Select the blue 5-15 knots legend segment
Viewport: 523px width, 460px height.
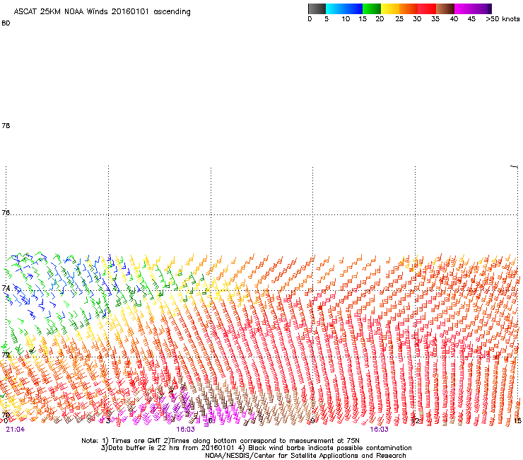point(344,8)
